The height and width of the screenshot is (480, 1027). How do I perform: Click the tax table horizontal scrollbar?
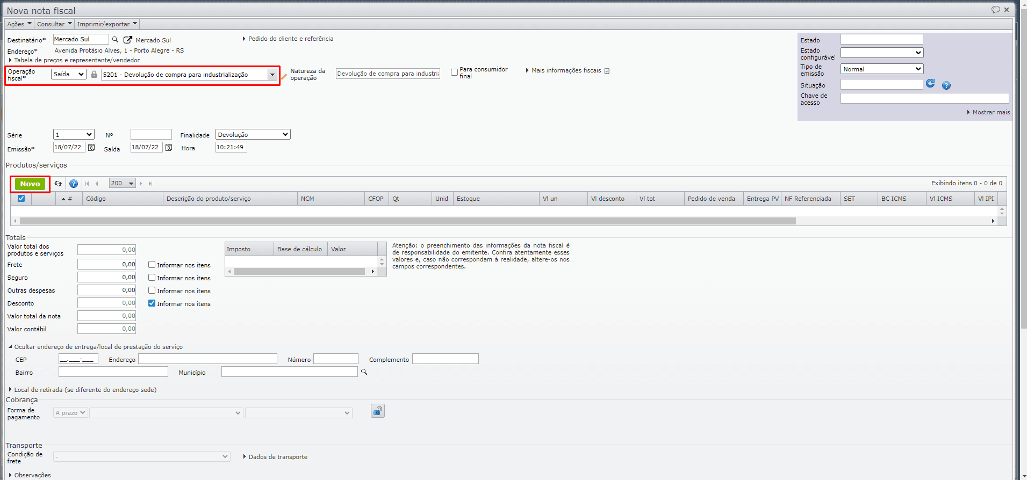299,272
